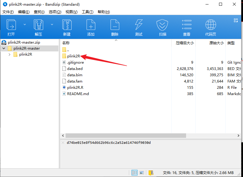Click the horizontal scrollbar thumb
Screen dimensions: 243x177
pyautogui.click(x=126, y=135)
